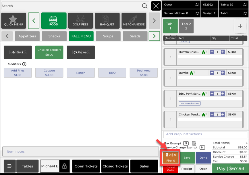249x175 pixels.
Task: Open the Merchandise category
Action: pos(134,21)
